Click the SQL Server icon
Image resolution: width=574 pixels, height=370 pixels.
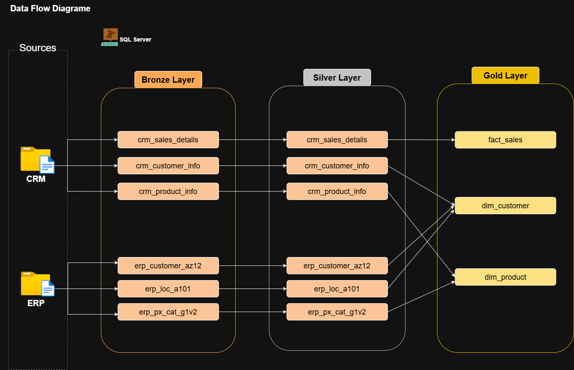(109, 37)
